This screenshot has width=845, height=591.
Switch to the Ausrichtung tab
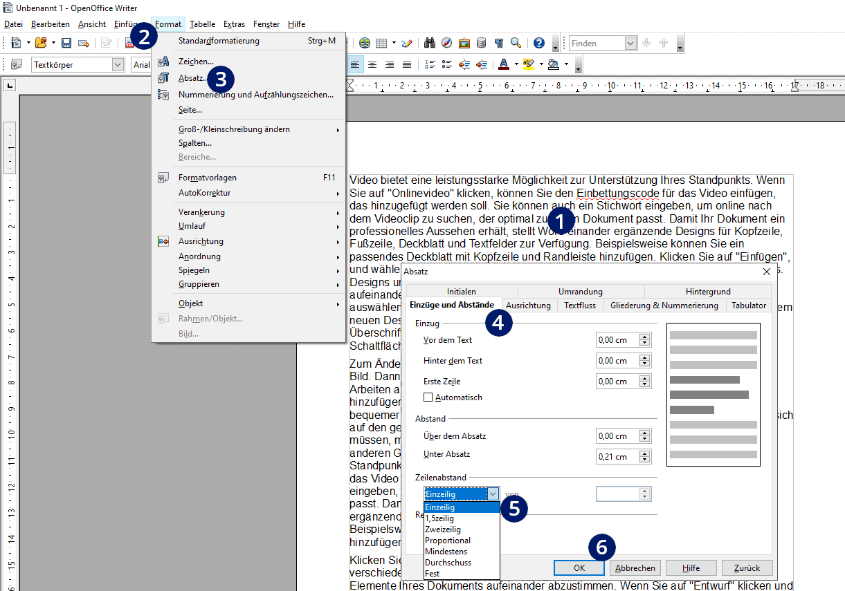[x=528, y=305]
